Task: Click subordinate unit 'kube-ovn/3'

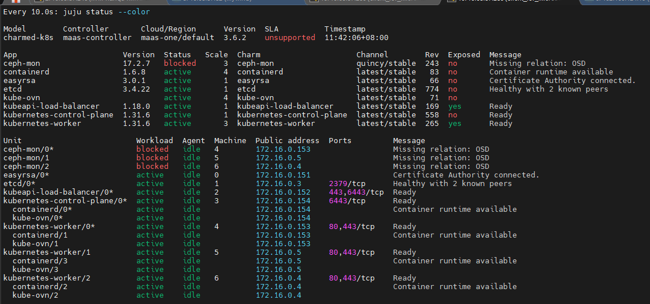Action: pos(35,269)
